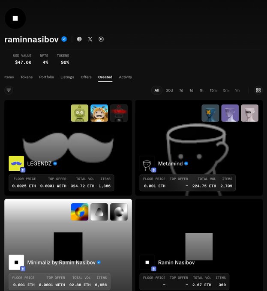Click the raminnasibov profile name

point(31,39)
